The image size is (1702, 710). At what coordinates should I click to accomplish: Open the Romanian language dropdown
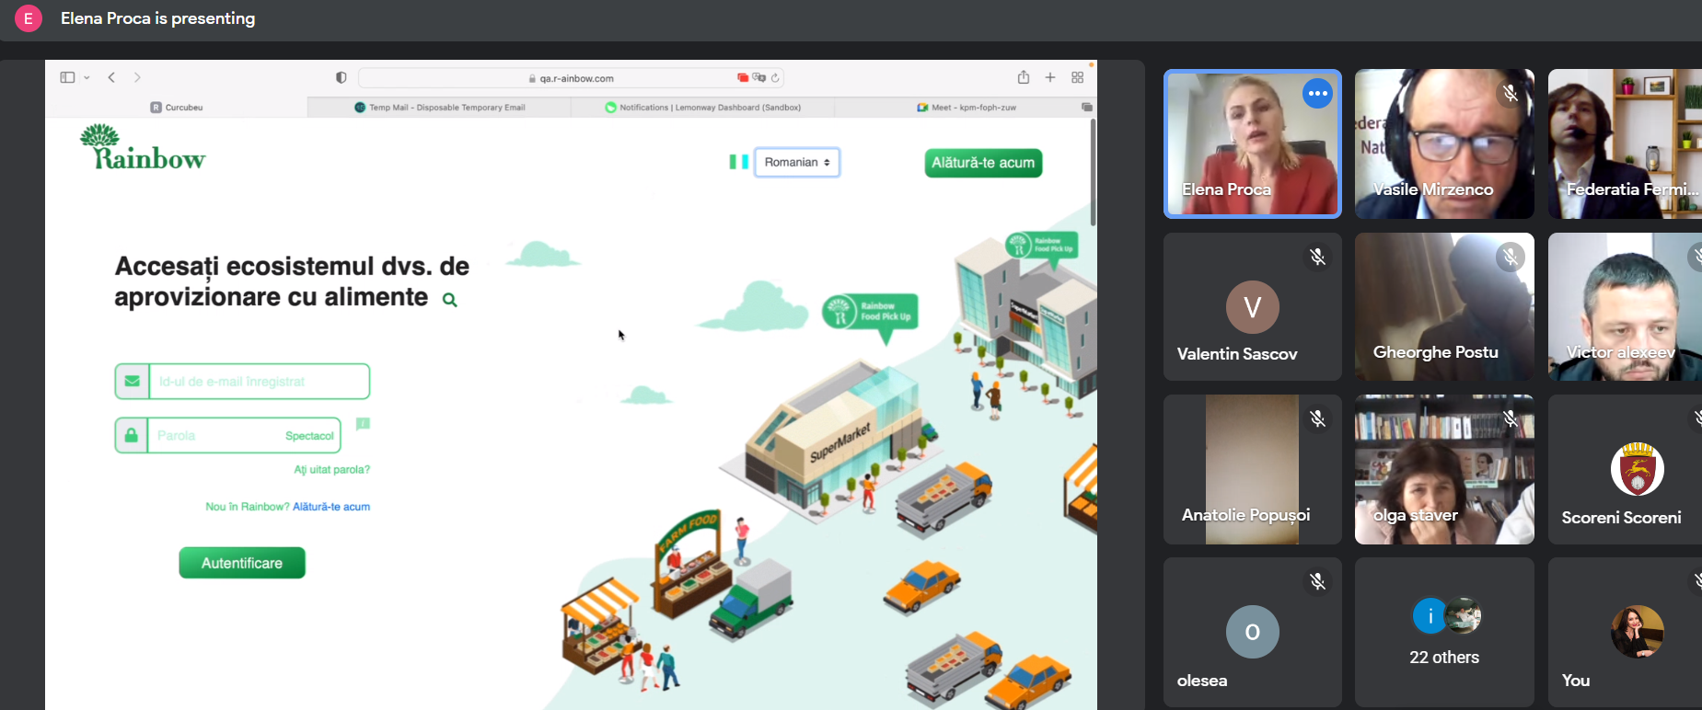[x=796, y=163]
